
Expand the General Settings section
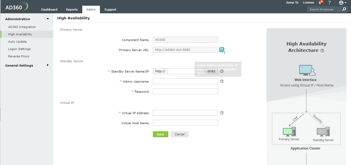(48, 65)
